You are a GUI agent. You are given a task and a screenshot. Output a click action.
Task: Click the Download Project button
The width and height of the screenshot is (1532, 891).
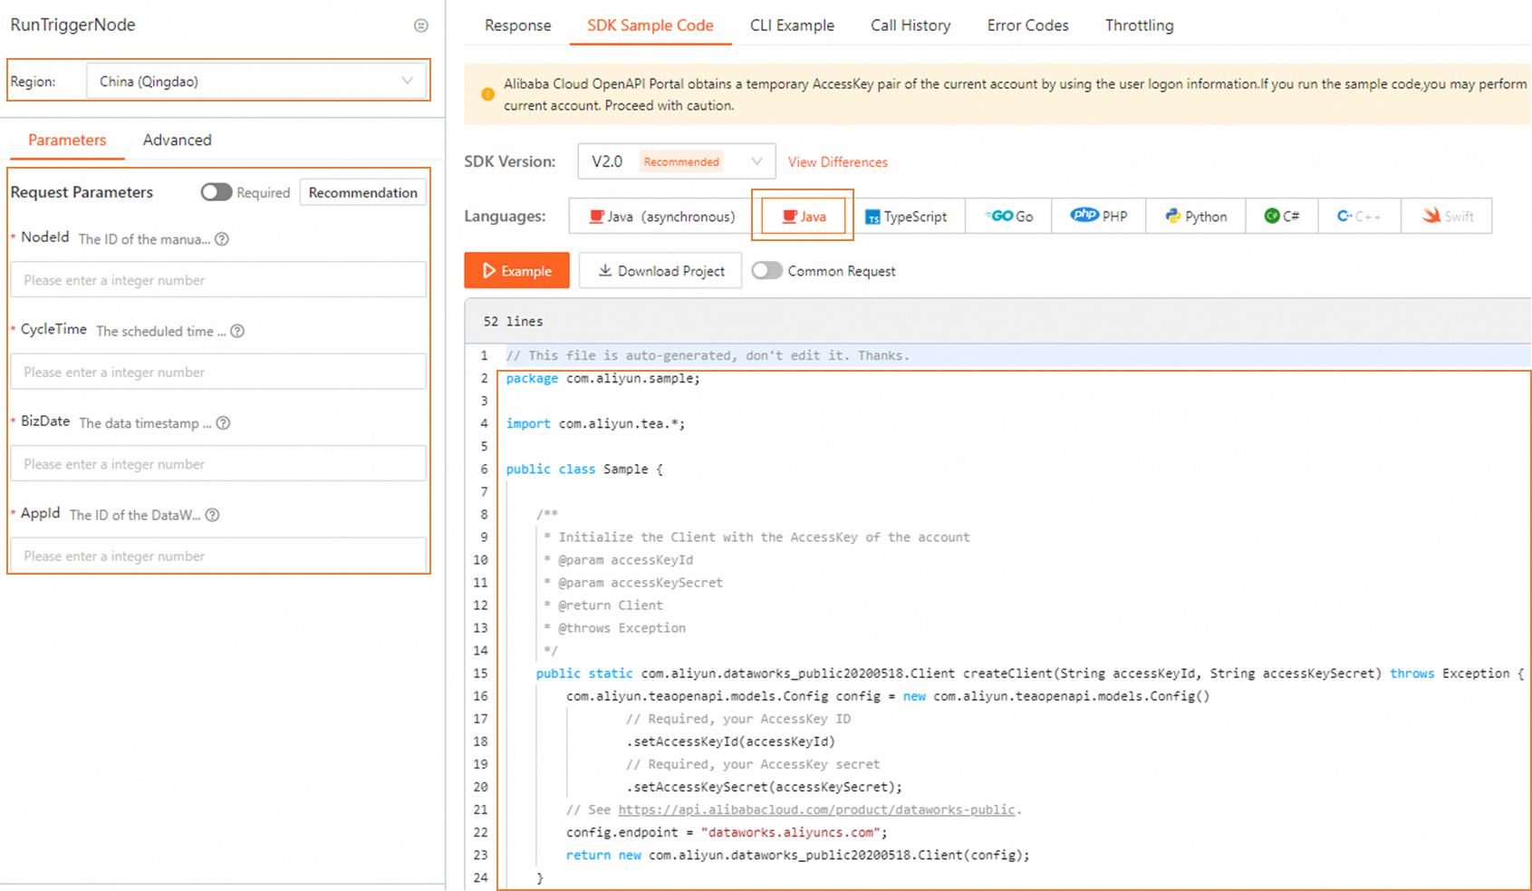tap(660, 270)
